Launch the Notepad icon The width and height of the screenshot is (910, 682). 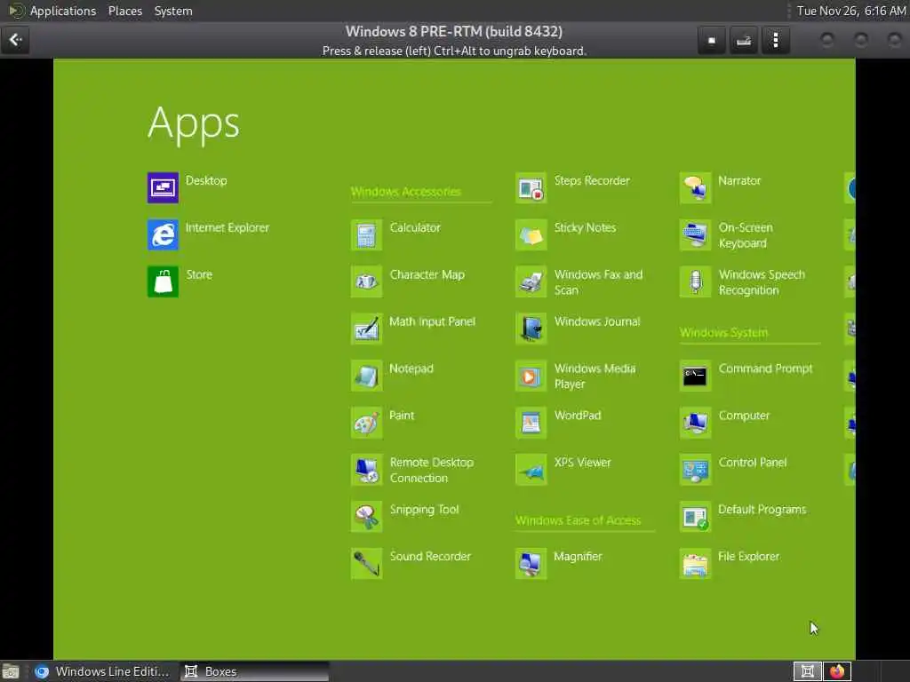pos(366,376)
